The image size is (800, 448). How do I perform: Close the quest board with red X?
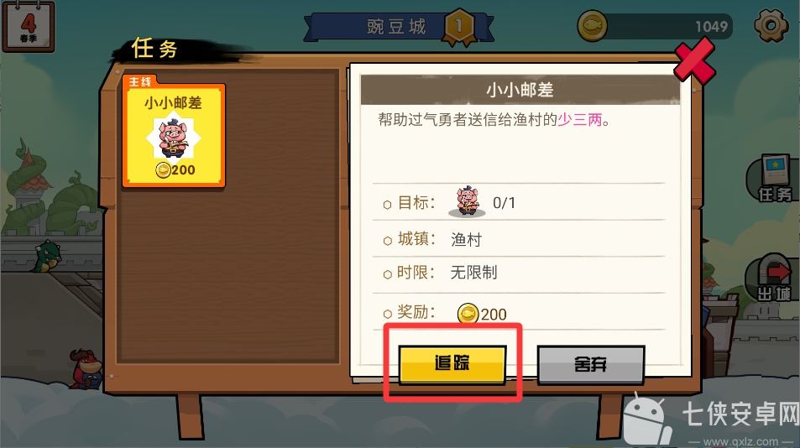694,61
